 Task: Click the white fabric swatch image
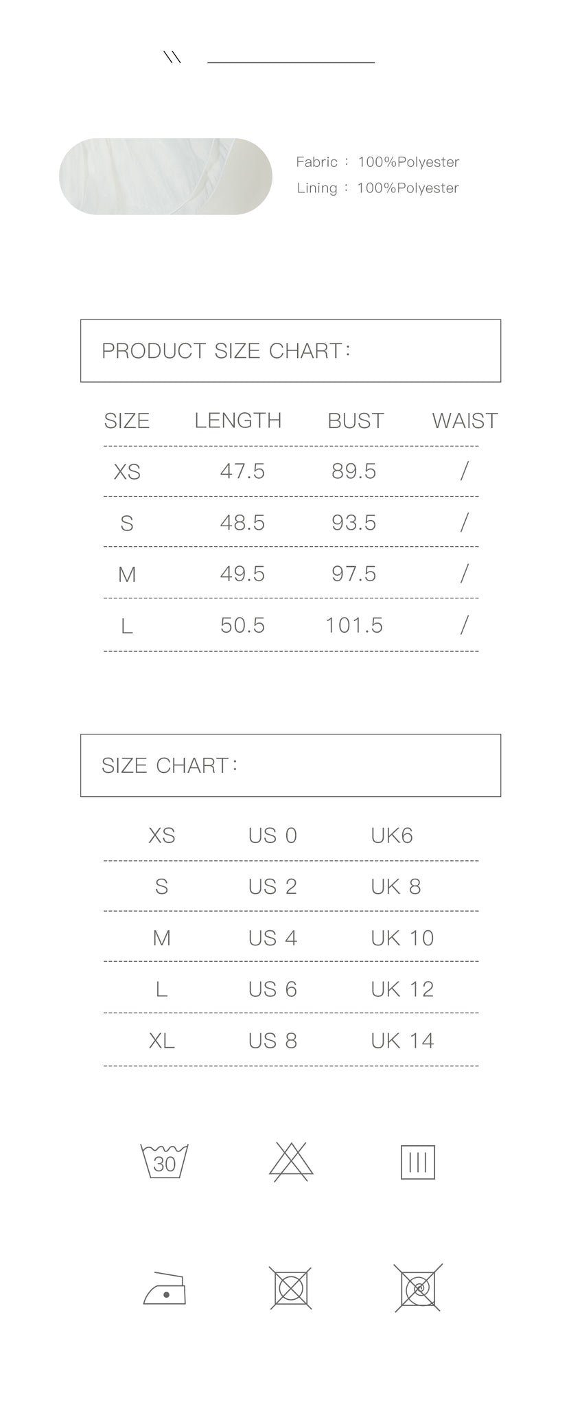coord(165,177)
